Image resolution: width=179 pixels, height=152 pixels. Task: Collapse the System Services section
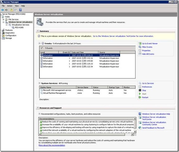[39, 83]
